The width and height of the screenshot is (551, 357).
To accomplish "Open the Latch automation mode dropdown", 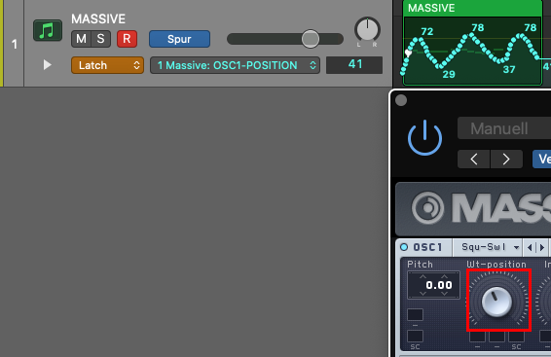I will click(107, 65).
